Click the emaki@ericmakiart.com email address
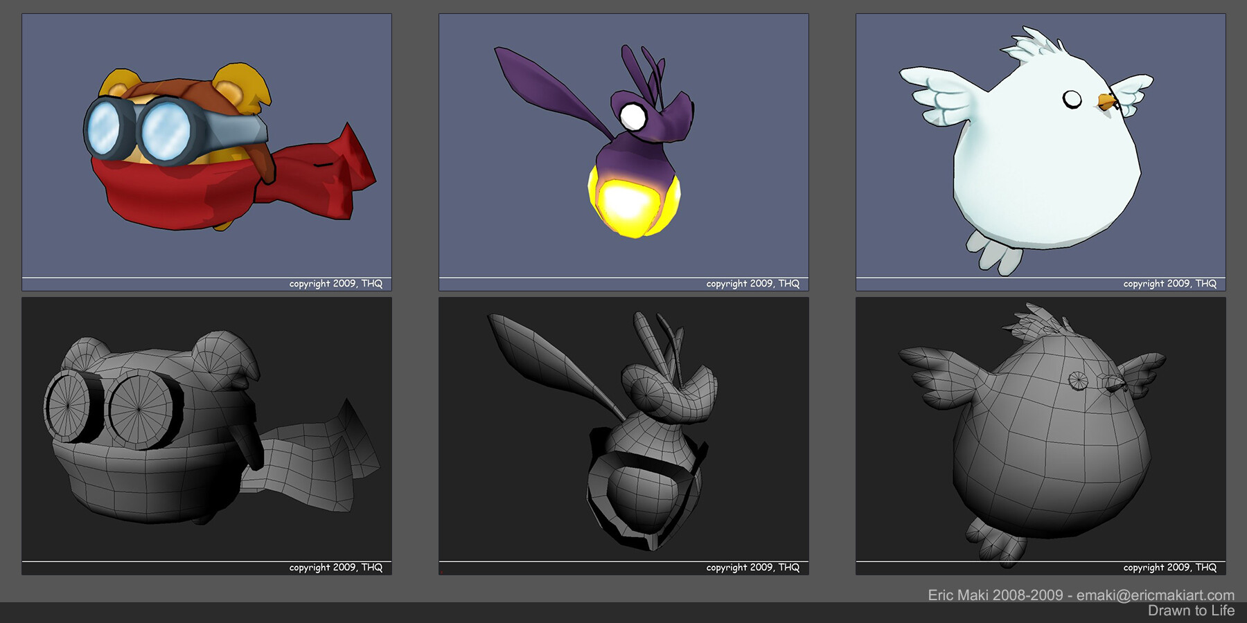This screenshot has width=1247, height=623. point(1155,595)
